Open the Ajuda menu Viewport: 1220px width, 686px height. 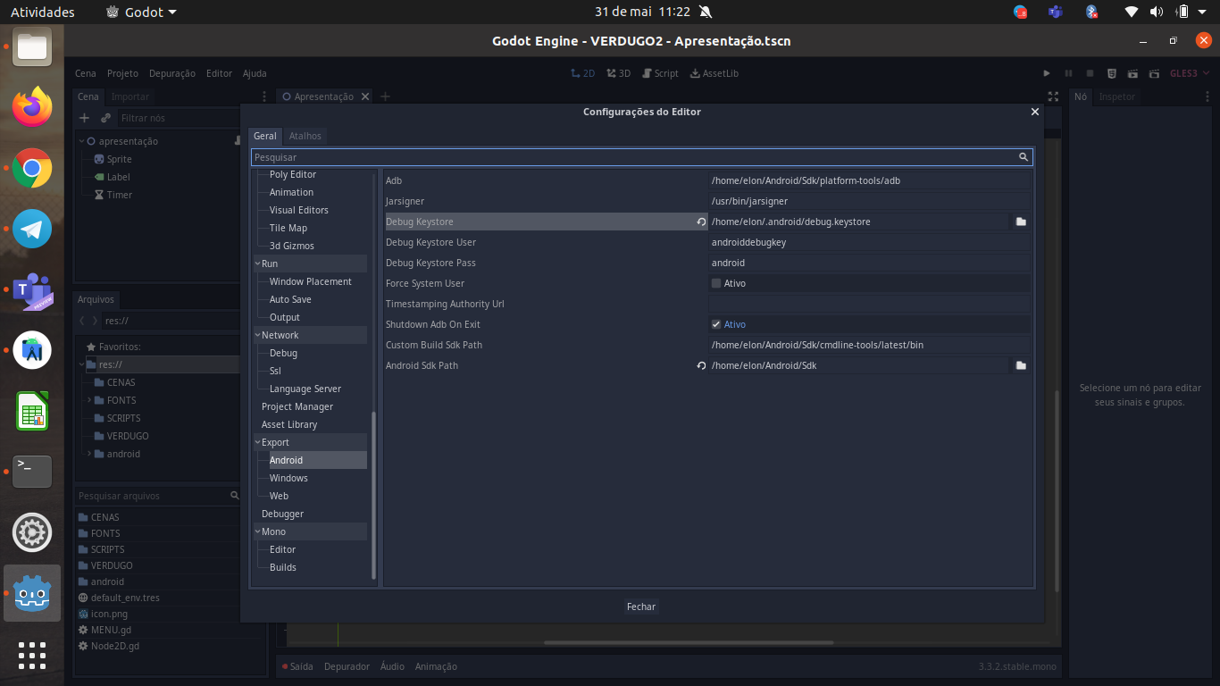[255, 73]
